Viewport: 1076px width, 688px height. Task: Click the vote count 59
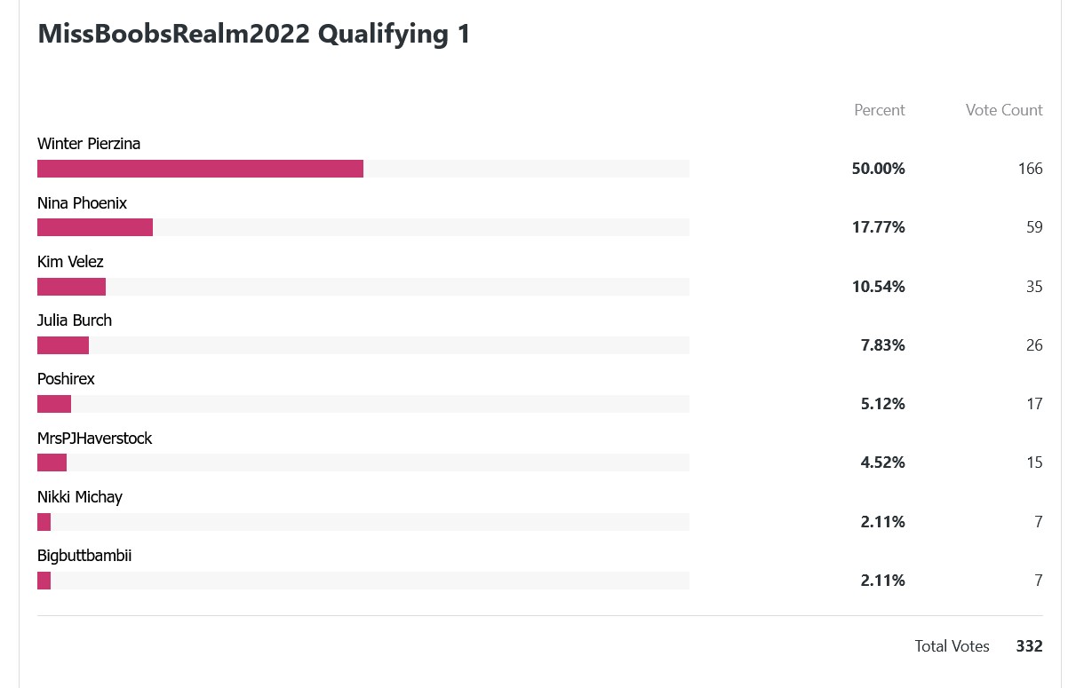point(1034,227)
